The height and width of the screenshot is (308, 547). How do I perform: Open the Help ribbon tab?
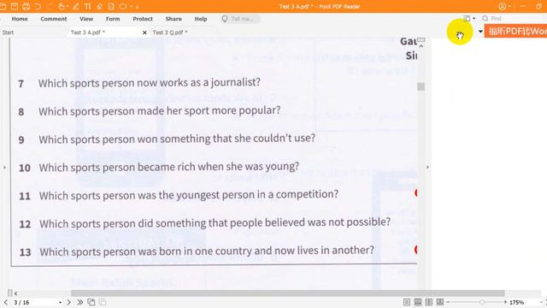[x=201, y=19]
